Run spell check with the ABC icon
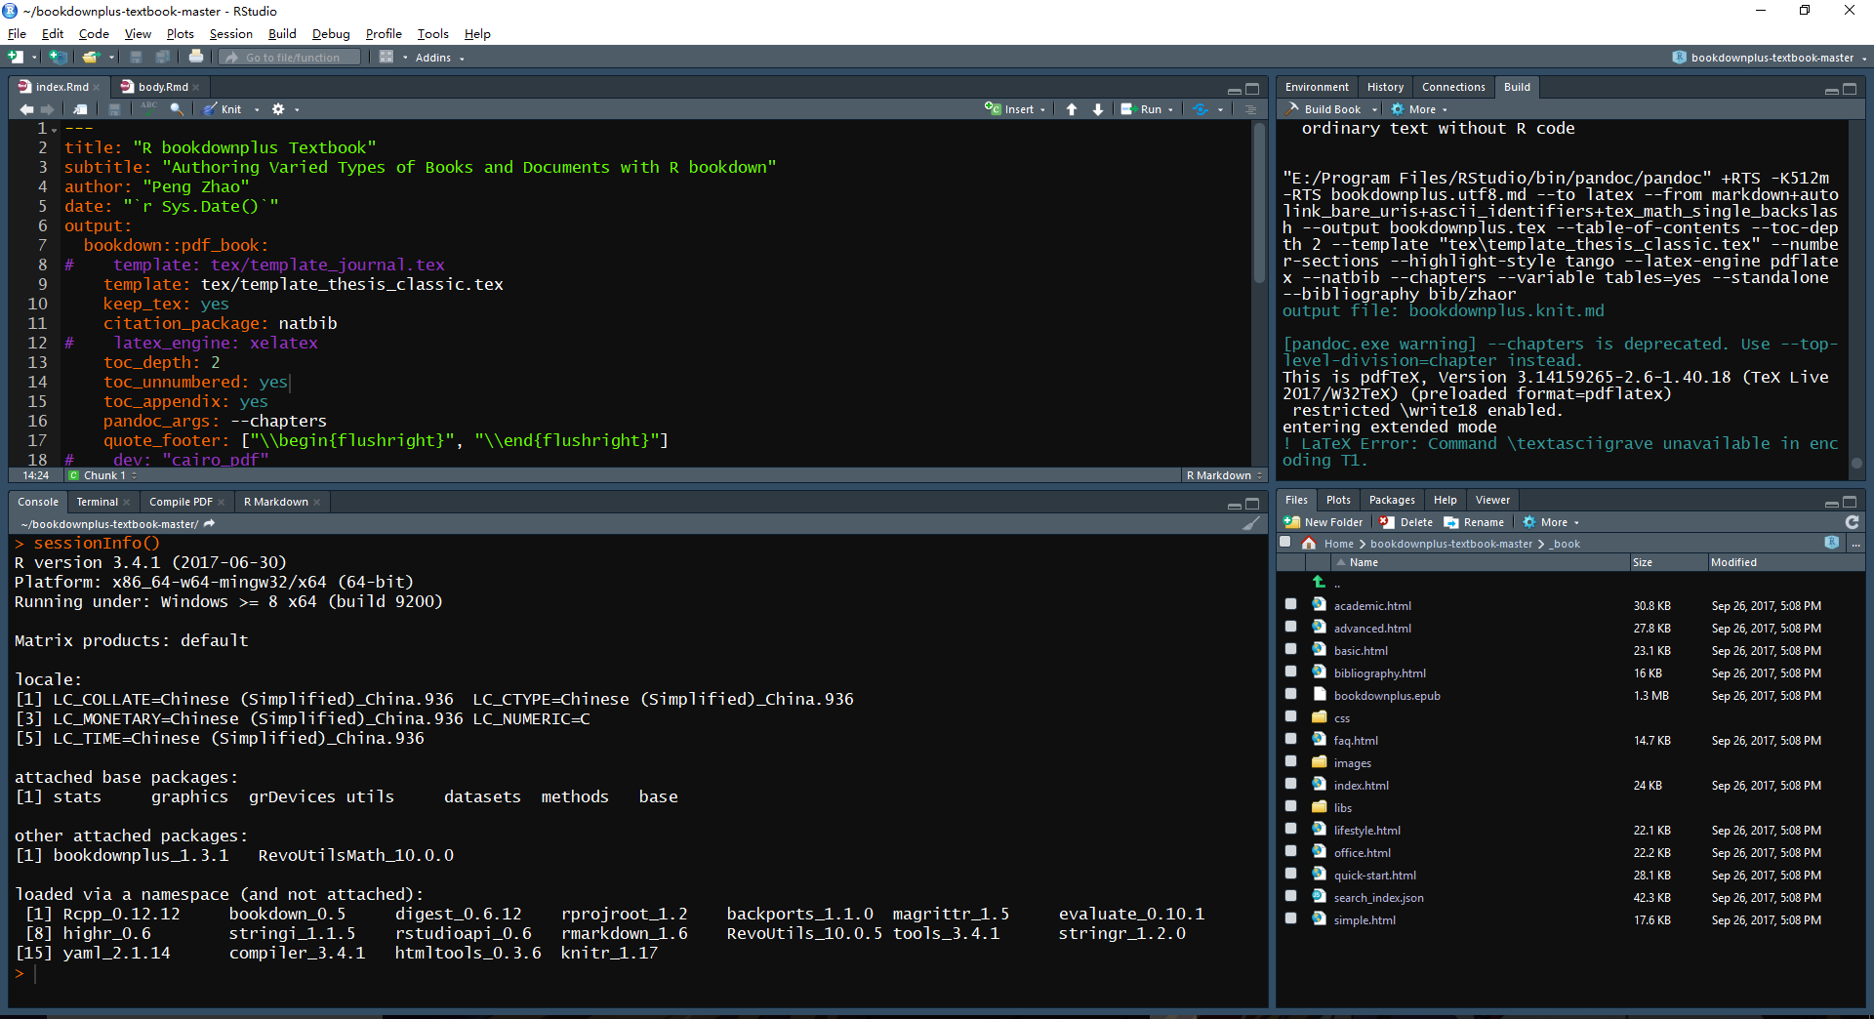The width and height of the screenshot is (1874, 1019). [149, 108]
